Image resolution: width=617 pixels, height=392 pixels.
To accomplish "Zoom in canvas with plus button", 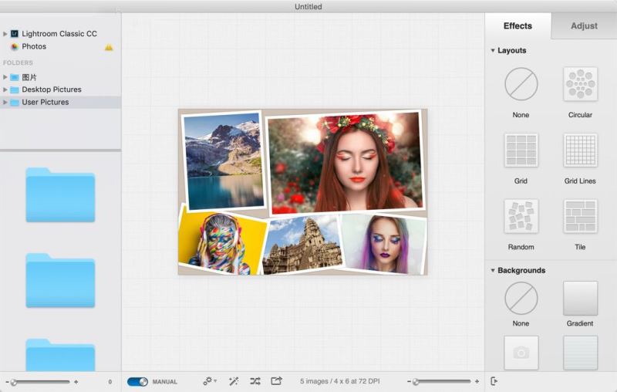I will click(x=477, y=381).
